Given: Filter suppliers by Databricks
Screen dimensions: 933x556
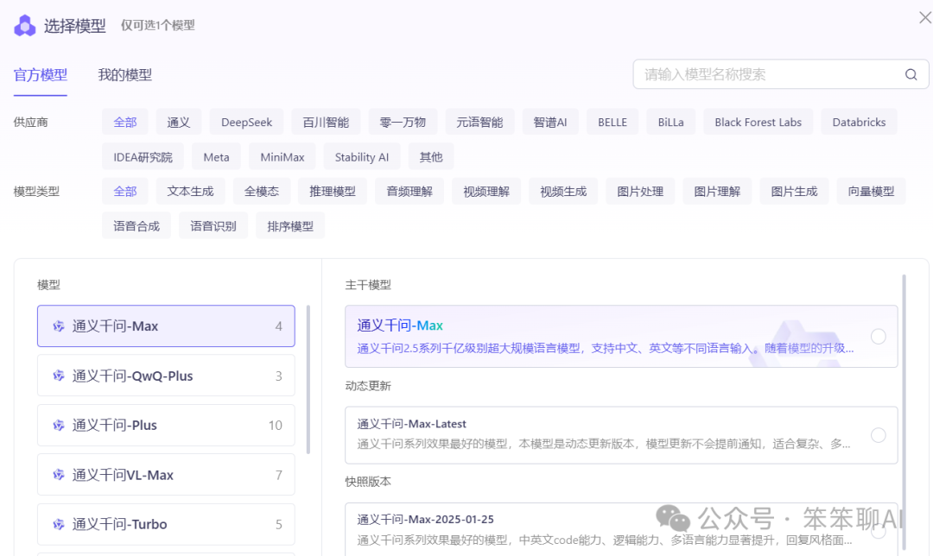Looking at the screenshot, I should [859, 122].
